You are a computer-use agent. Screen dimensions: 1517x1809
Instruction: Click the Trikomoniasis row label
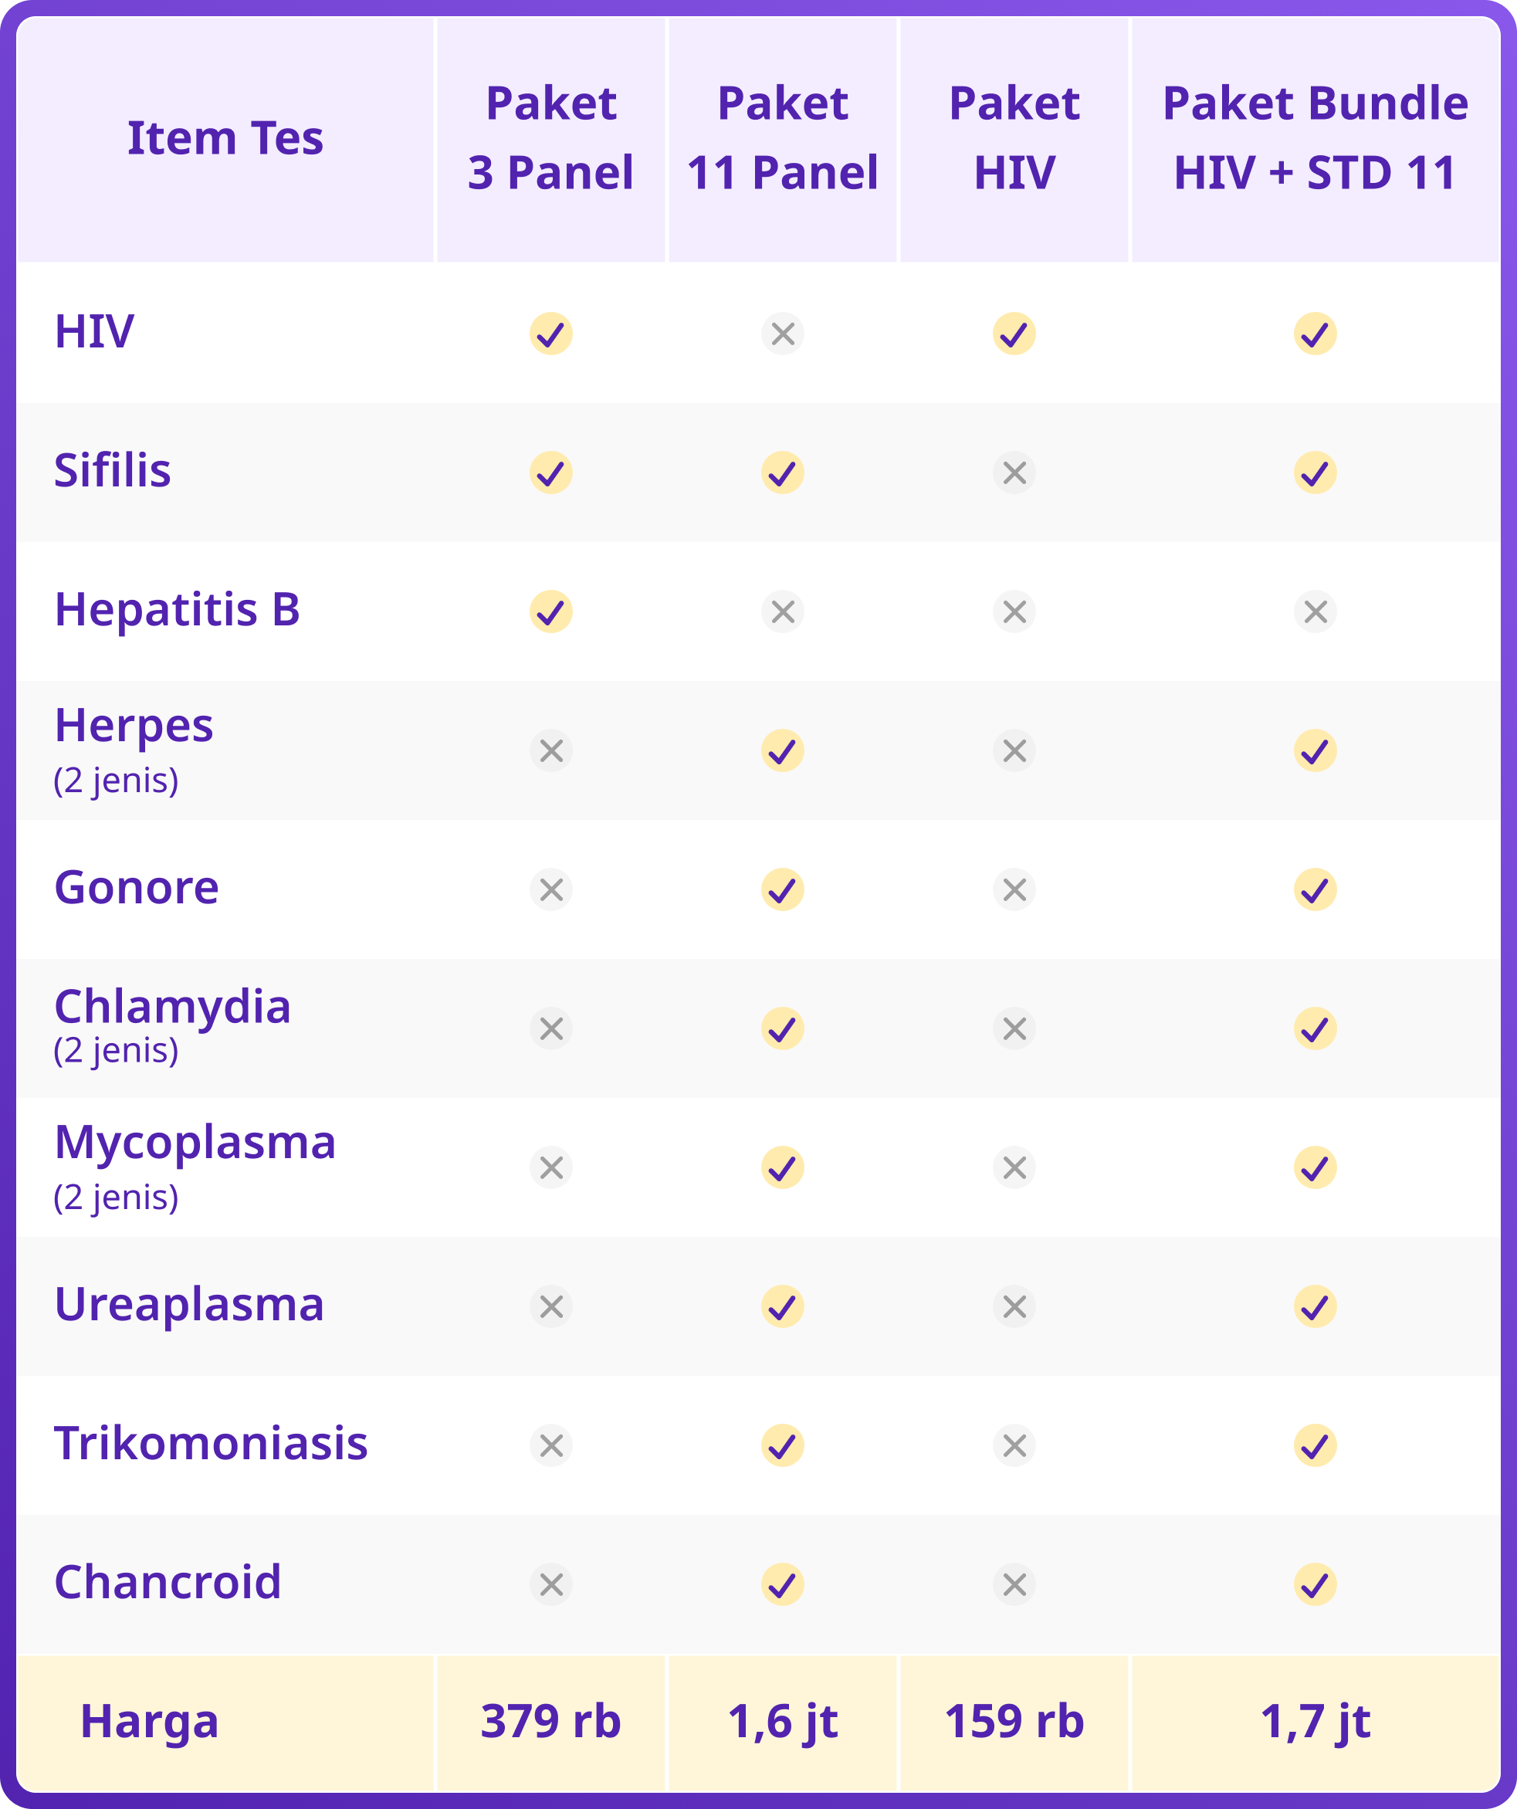[211, 1444]
